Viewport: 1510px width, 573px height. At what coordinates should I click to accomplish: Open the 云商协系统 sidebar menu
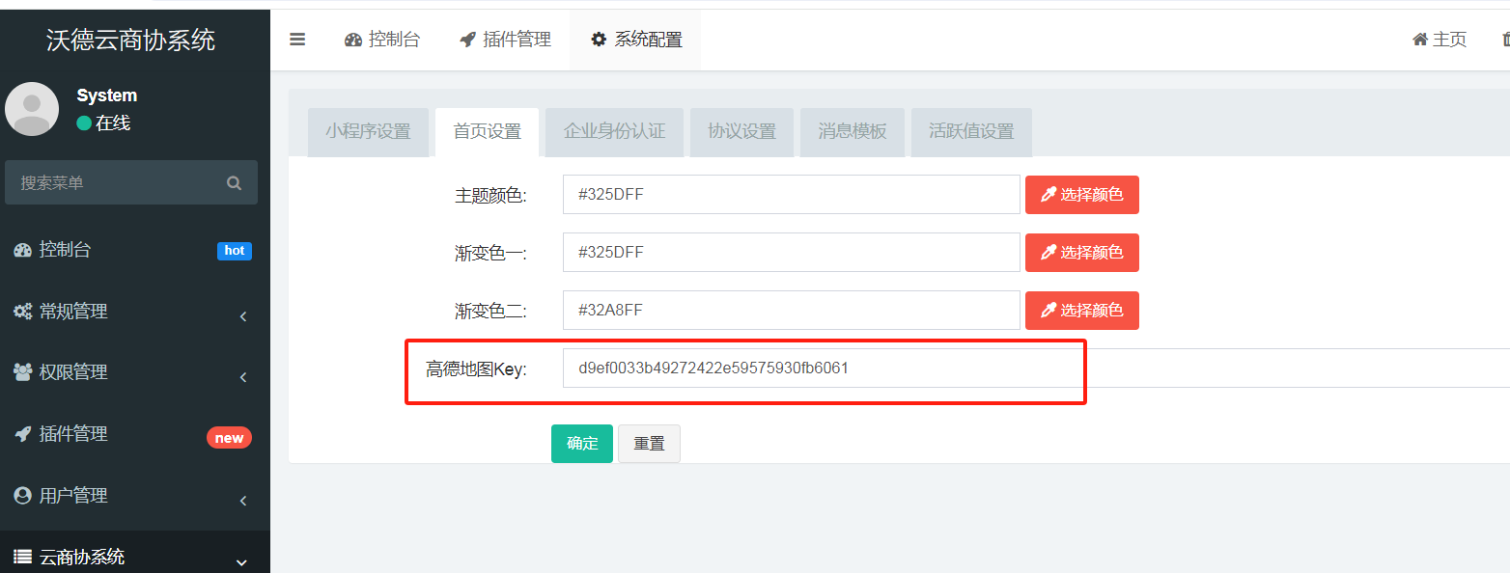[x=135, y=556]
